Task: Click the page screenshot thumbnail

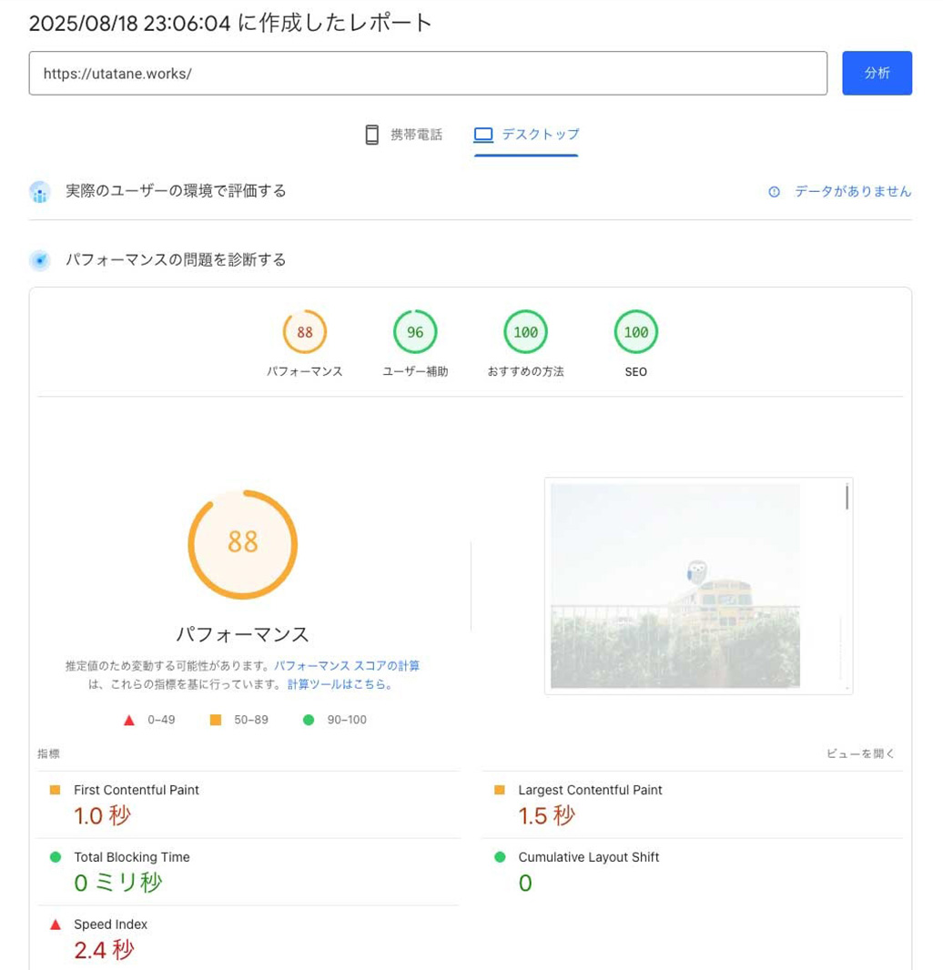Action: click(x=698, y=585)
